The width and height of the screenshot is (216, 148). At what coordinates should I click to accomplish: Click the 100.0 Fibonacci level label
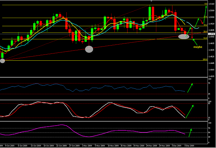point(205,59)
